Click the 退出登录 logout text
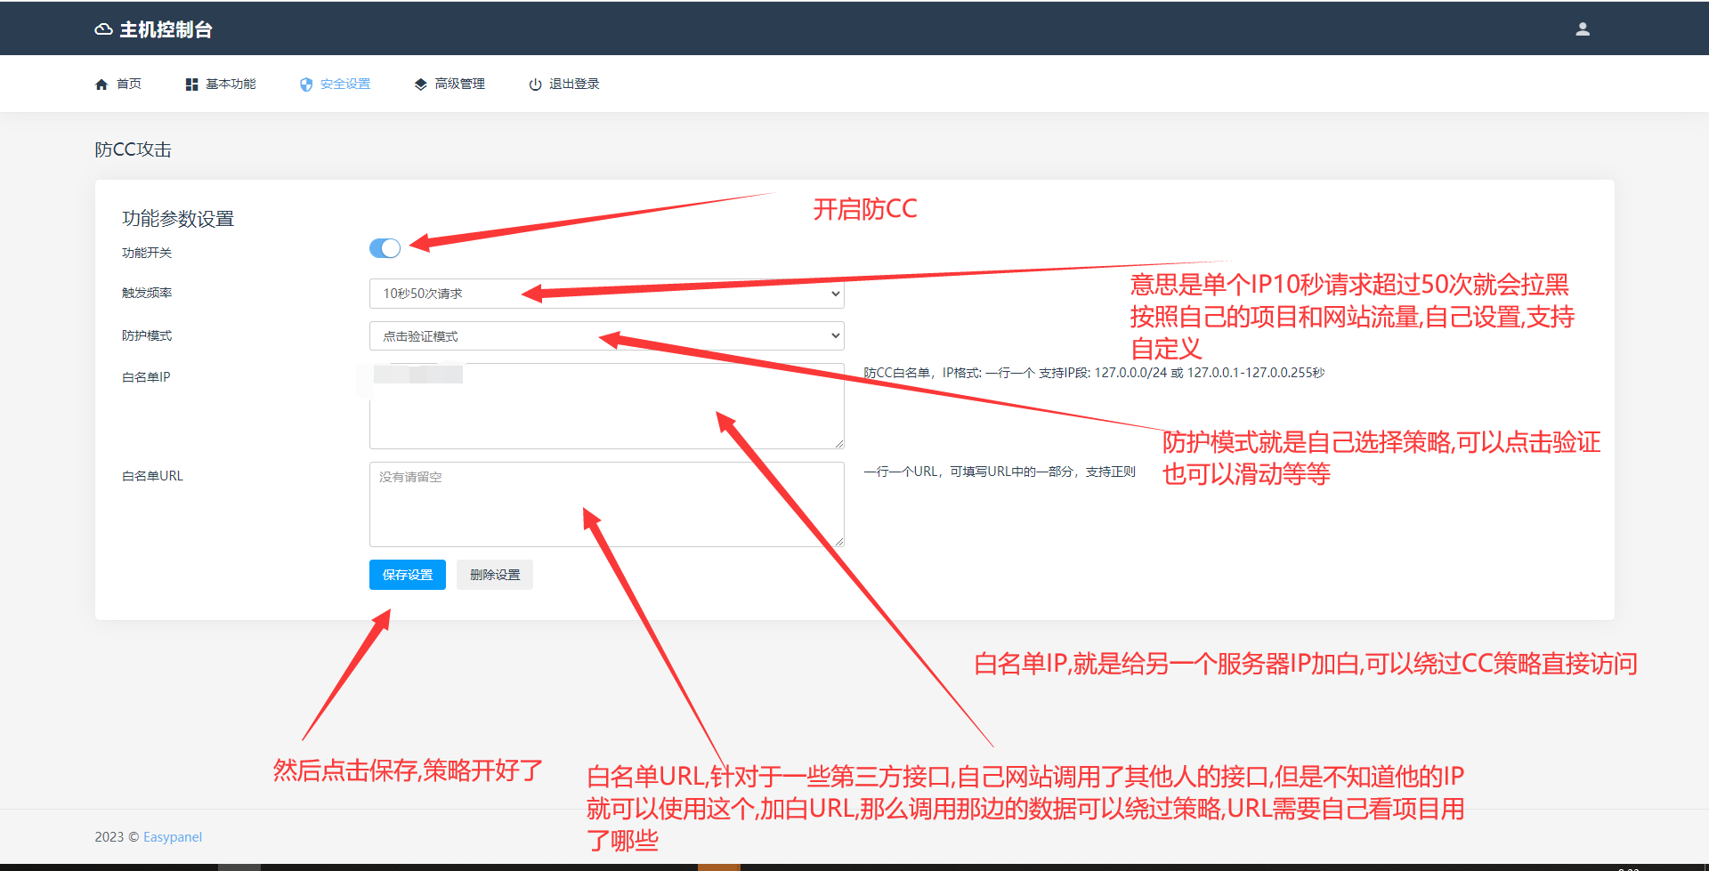This screenshot has width=1709, height=871. [x=574, y=84]
